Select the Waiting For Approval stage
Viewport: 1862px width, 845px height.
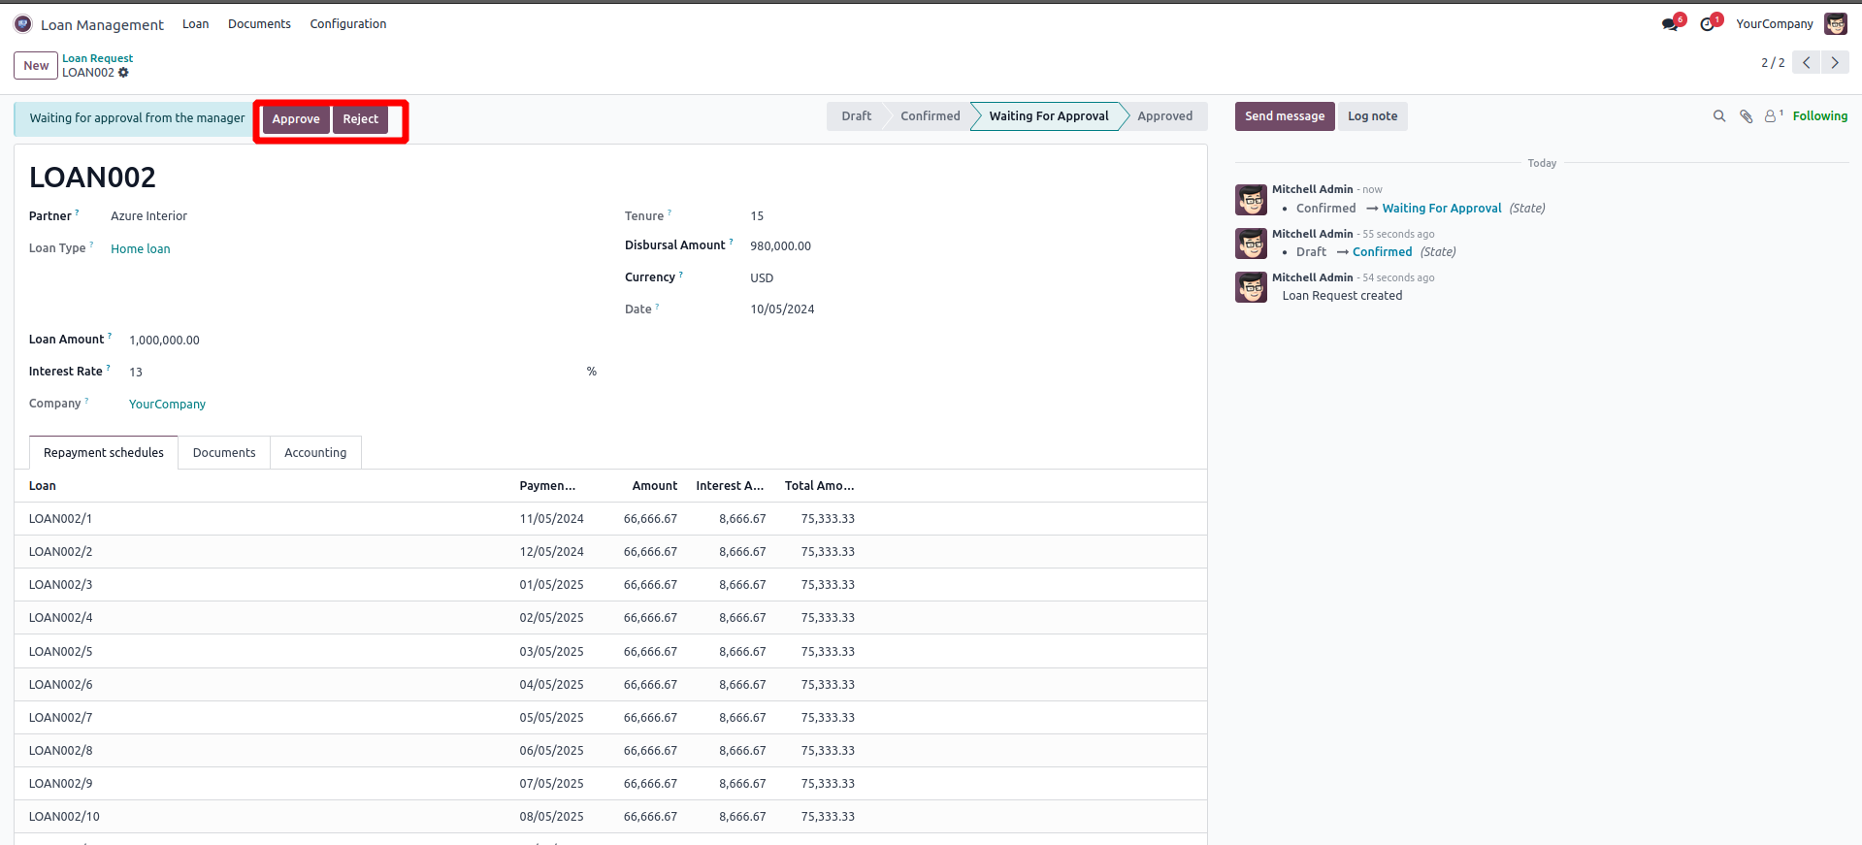[1048, 116]
